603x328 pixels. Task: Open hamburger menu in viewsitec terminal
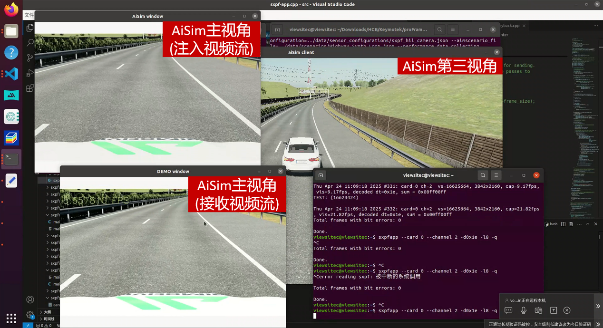pyautogui.click(x=496, y=175)
